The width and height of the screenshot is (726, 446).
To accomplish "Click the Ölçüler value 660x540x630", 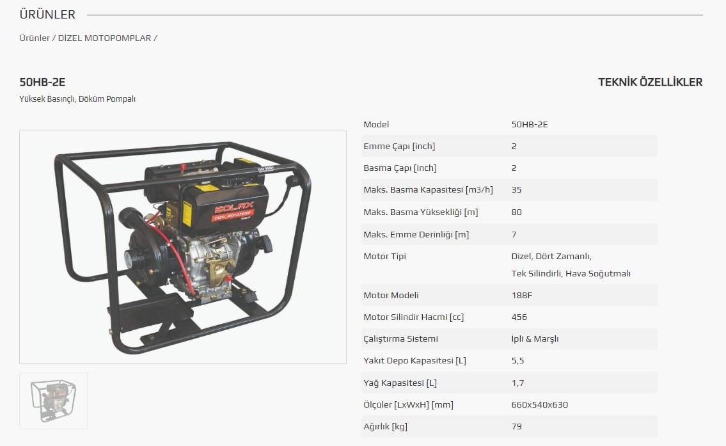I will pos(540,404).
